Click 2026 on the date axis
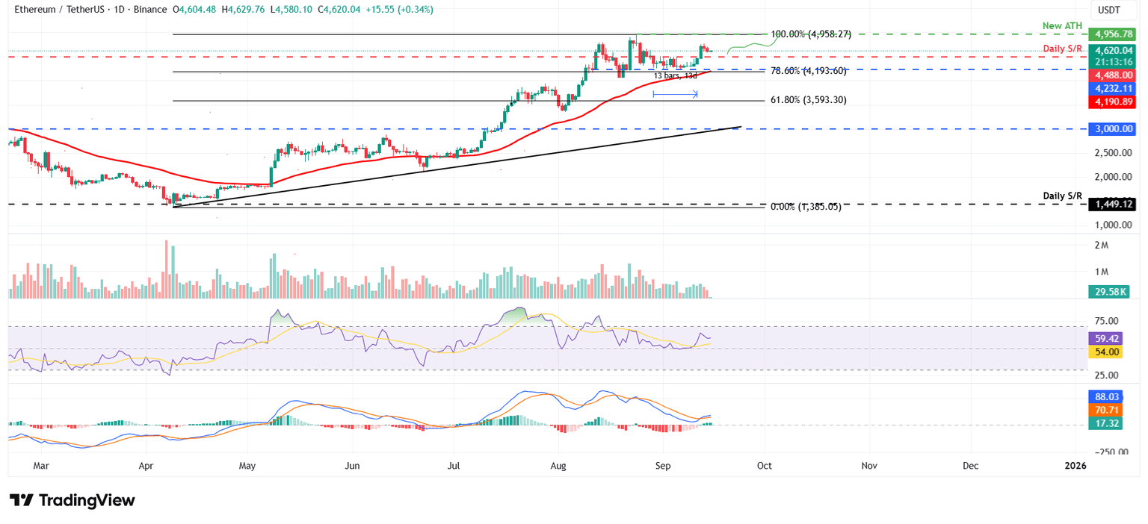This screenshot has width=1148, height=524. tap(1076, 465)
